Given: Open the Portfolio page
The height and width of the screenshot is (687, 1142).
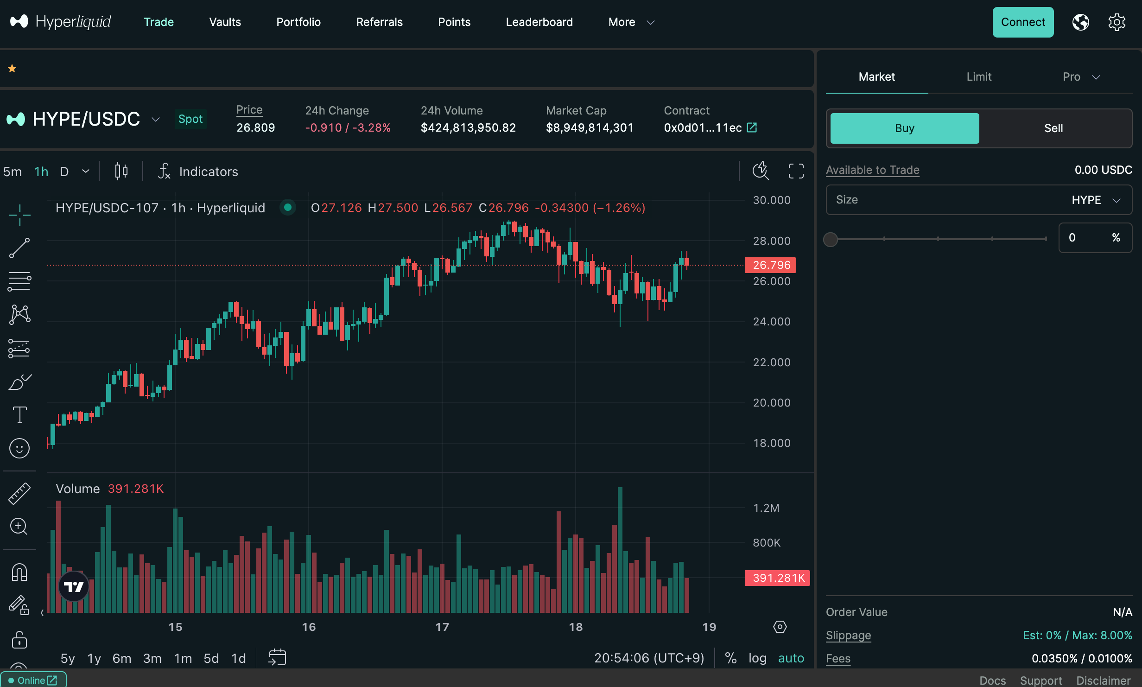Looking at the screenshot, I should pos(298,22).
